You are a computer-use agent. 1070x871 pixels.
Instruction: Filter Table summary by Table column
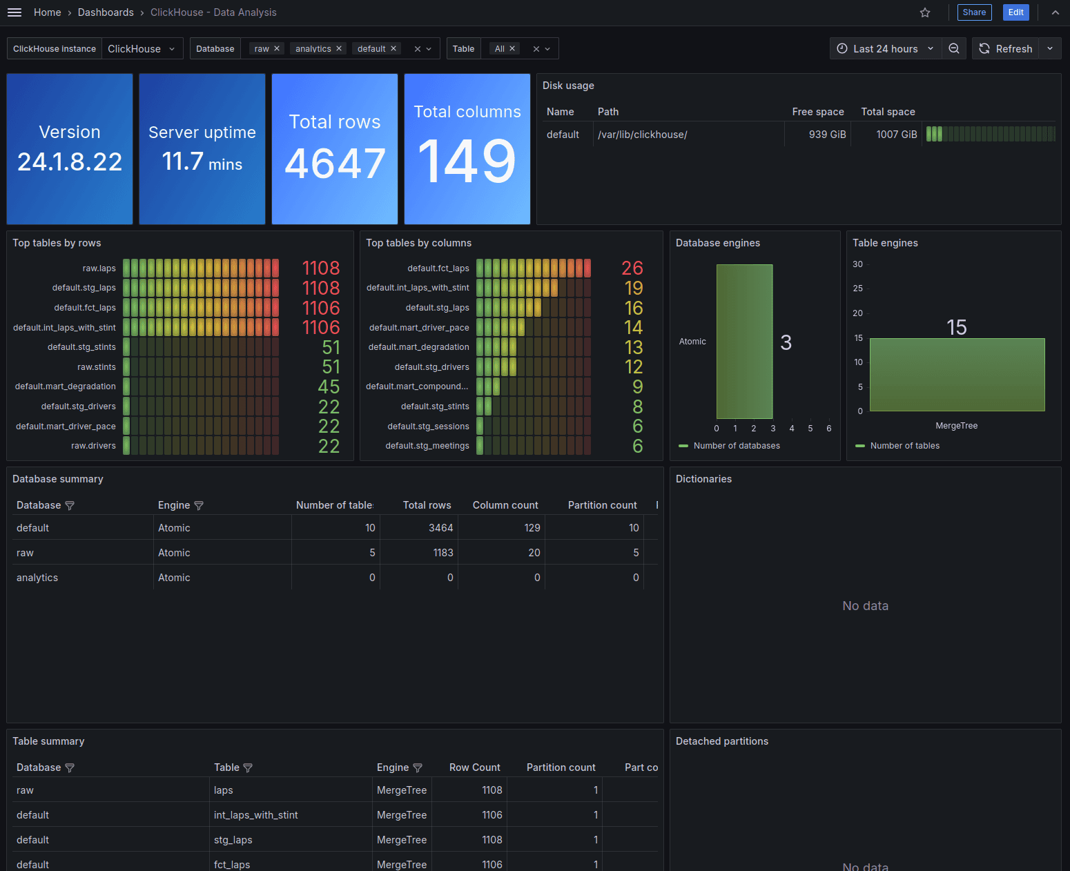(x=248, y=768)
